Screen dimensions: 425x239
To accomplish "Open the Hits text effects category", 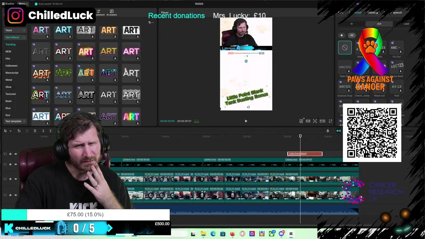I will coord(8,58).
